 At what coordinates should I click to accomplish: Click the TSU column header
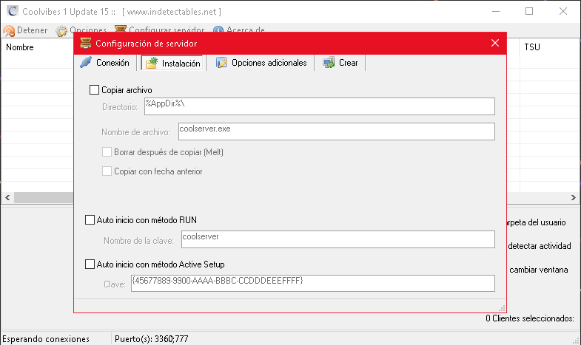pyautogui.click(x=531, y=47)
